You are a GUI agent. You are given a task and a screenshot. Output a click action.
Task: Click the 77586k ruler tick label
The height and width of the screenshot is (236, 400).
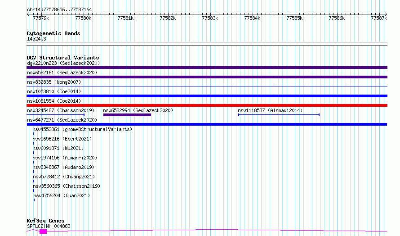click(337, 18)
